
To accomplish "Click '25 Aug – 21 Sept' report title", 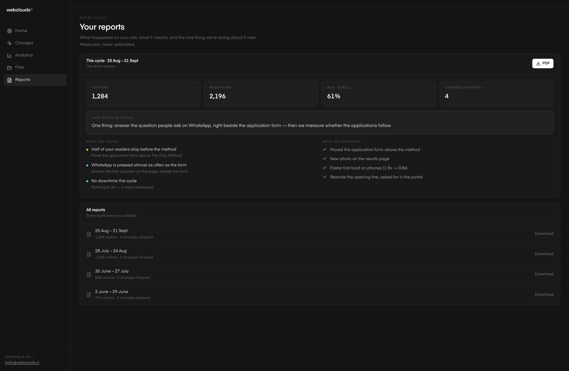I will pos(111,231).
